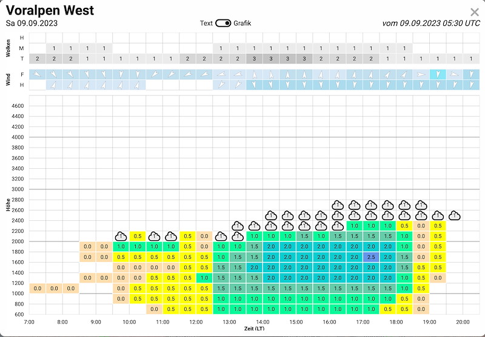Click the green 1.0 cell at 12:00
Image resolution: width=485 pixels, height=337 pixels.
coord(204,278)
